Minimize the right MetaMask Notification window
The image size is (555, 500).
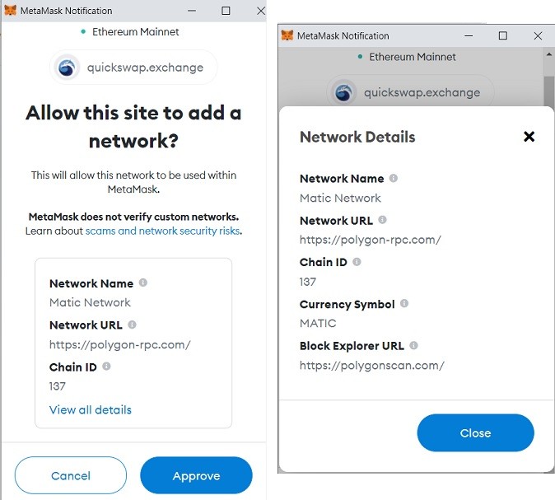[x=467, y=35]
